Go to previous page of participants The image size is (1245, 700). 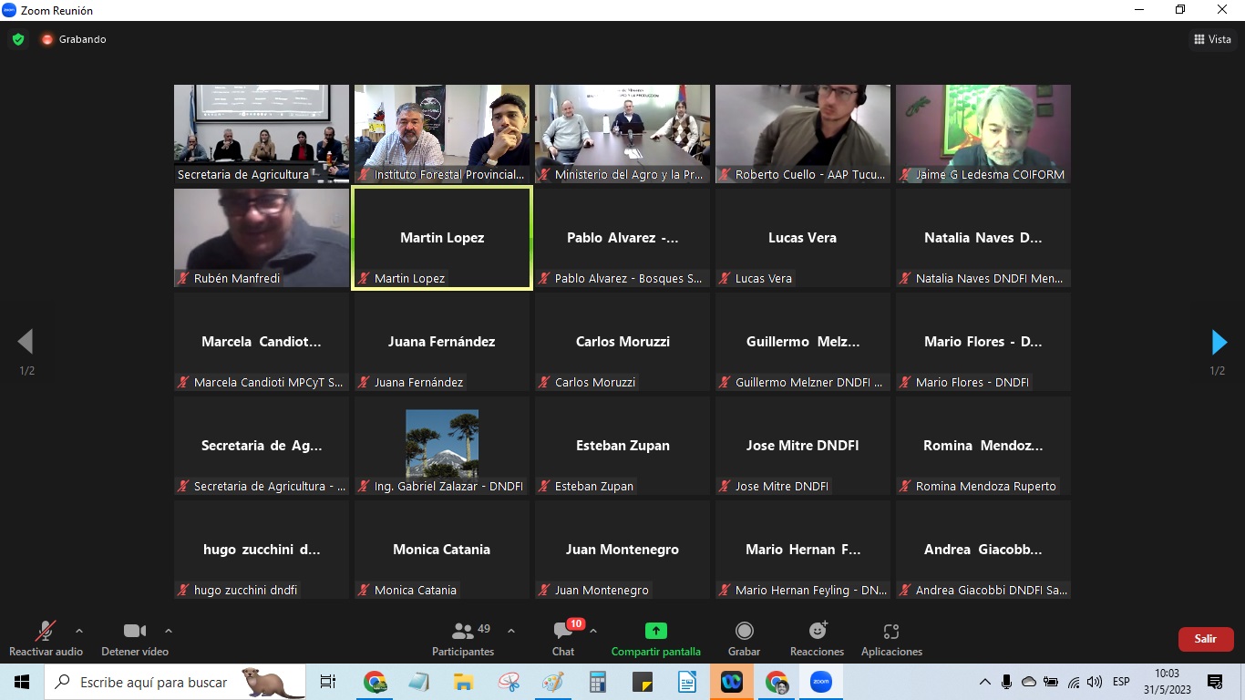coord(26,343)
